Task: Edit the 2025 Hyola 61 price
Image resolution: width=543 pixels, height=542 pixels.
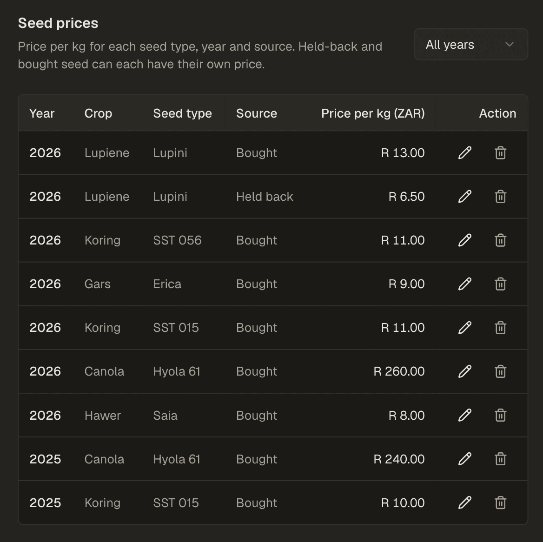Action: coord(465,459)
